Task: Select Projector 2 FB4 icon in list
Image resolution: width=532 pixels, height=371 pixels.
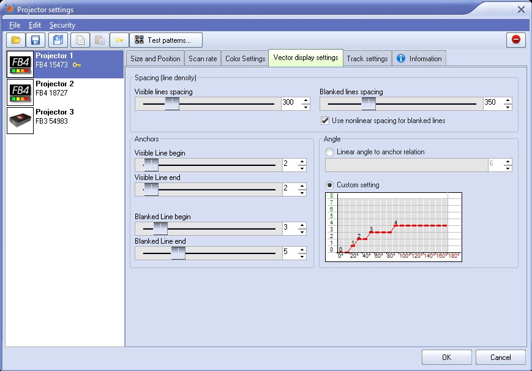Action: 20,92
